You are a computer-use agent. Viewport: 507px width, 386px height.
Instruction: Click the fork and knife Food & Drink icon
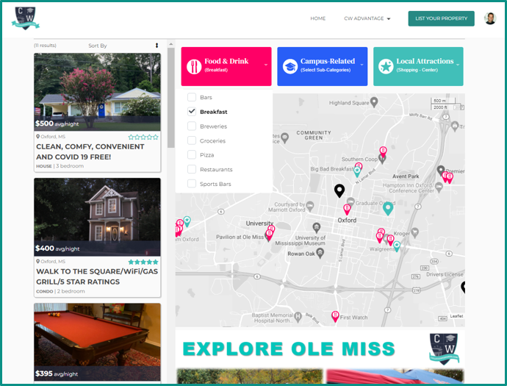pyautogui.click(x=194, y=66)
